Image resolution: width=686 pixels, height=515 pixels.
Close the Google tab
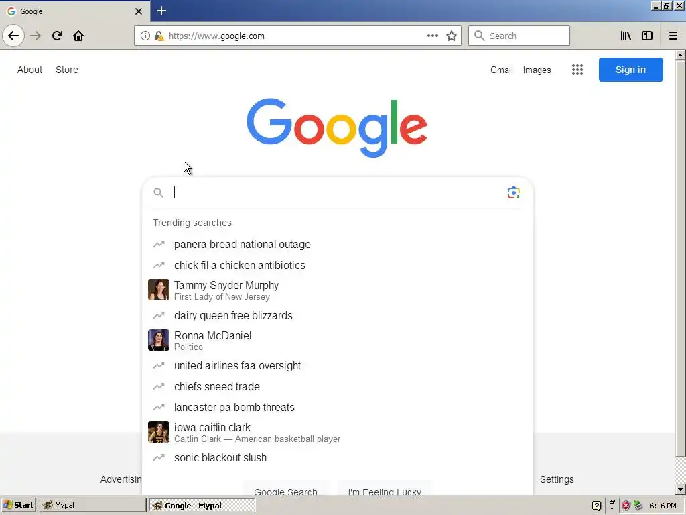138,11
